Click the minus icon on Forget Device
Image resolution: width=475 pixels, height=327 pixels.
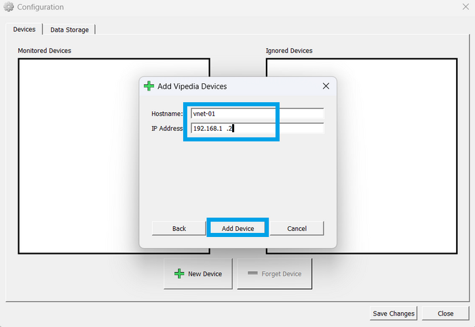point(252,274)
